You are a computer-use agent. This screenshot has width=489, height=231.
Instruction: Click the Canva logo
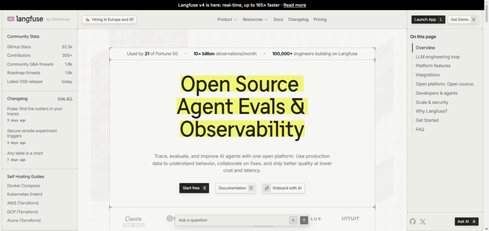(x=134, y=219)
